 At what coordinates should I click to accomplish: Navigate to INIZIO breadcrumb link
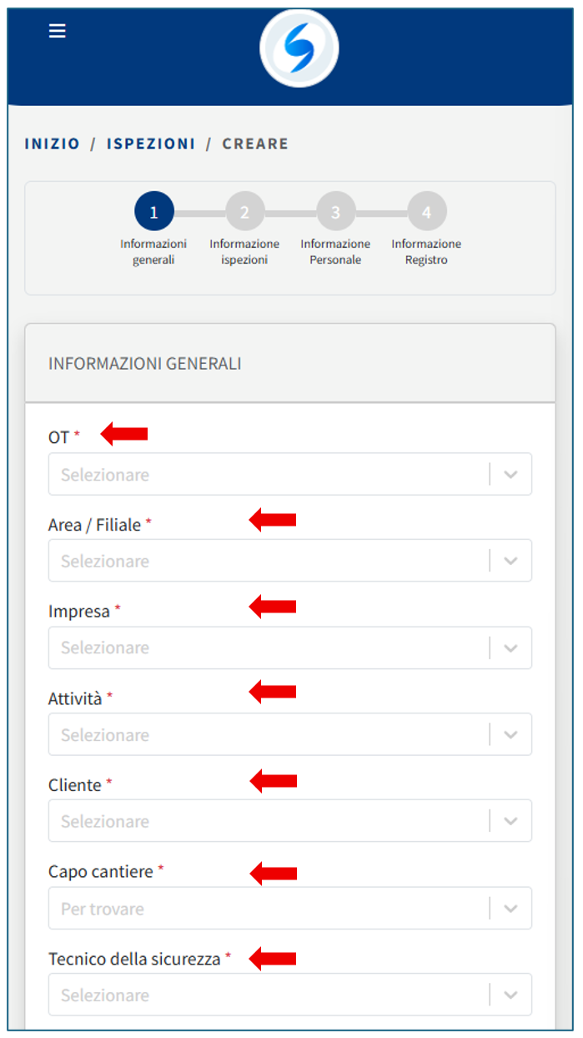click(52, 144)
